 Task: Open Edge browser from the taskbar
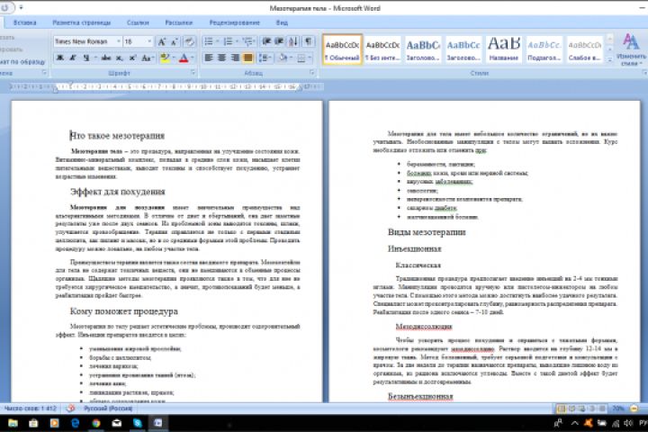click(76, 423)
